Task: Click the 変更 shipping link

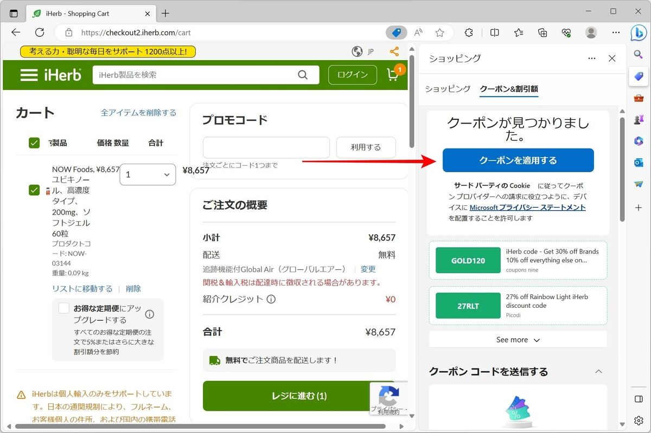Action: pyautogui.click(x=368, y=269)
